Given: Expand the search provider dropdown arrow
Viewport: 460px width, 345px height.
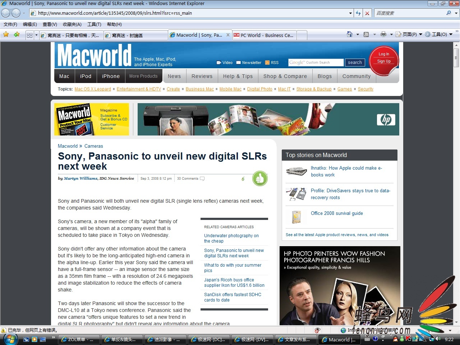Looking at the screenshot, I should (456, 13).
